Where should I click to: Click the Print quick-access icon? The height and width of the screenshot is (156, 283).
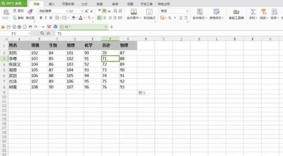(20, 27)
